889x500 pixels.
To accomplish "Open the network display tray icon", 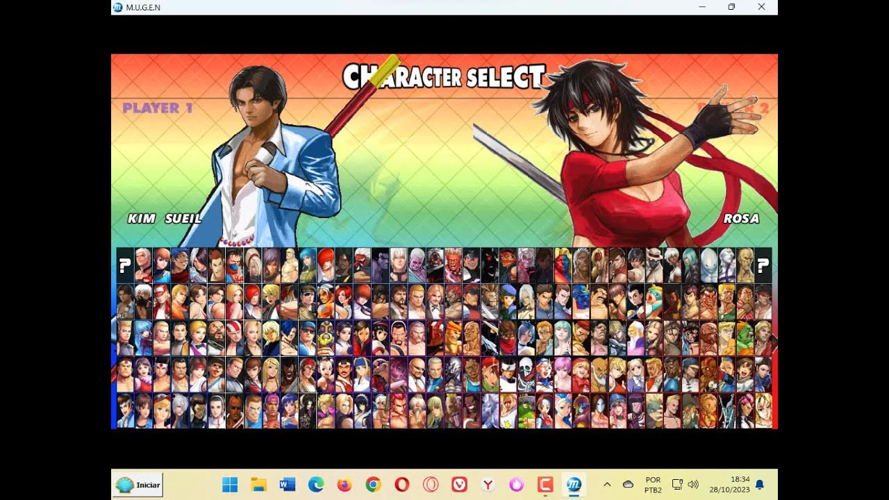I will point(677,485).
